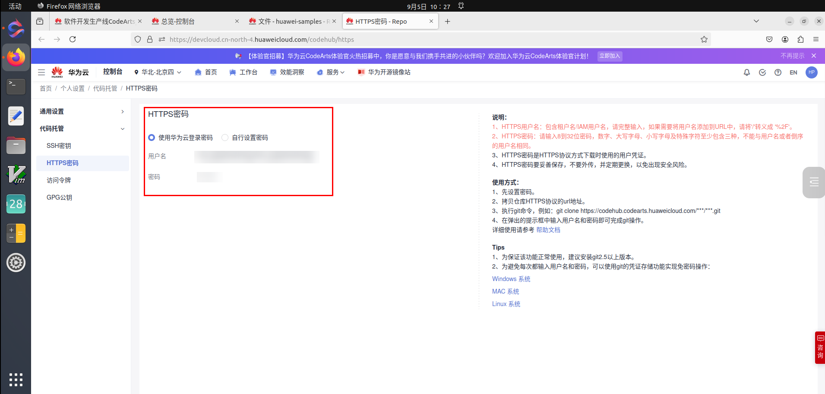Switch to 总览-控制台 browser tab
825x394 pixels.
click(x=196, y=21)
